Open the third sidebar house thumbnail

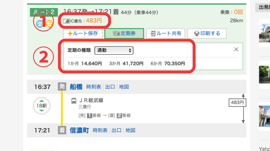265,116
